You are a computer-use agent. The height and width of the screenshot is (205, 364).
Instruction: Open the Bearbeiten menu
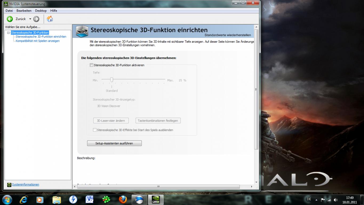point(24,11)
